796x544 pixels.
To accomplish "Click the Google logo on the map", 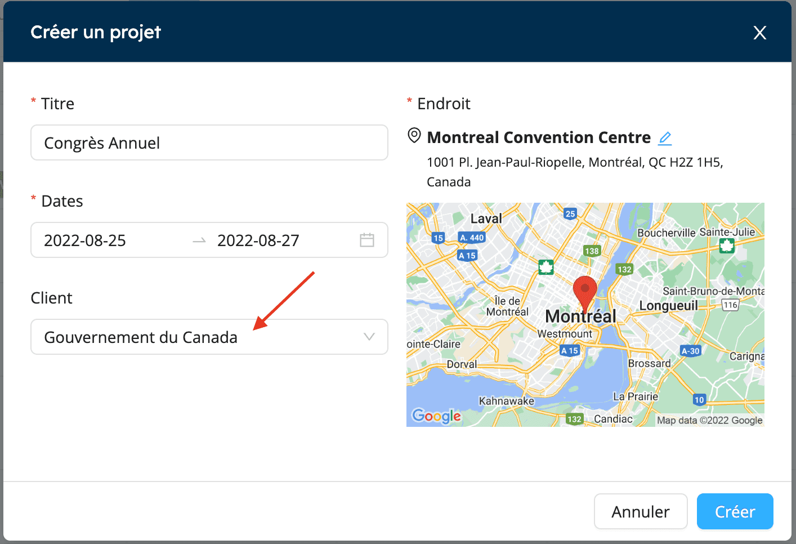I will pos(436,416).
